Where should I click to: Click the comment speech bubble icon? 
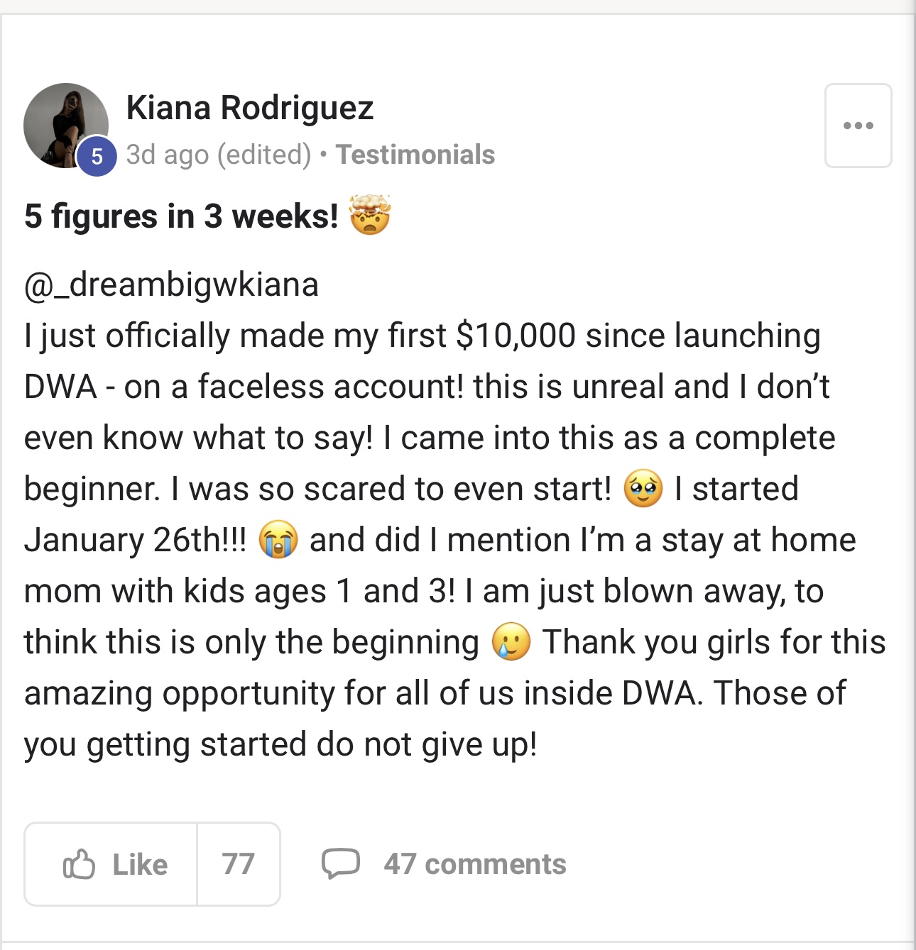pos(340,863)
